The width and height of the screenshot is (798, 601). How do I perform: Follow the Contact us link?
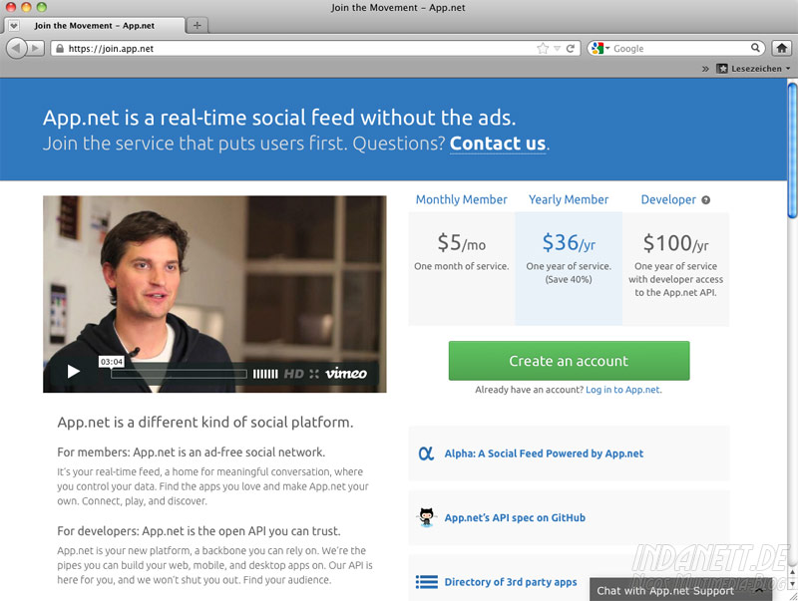coord(498,144)
